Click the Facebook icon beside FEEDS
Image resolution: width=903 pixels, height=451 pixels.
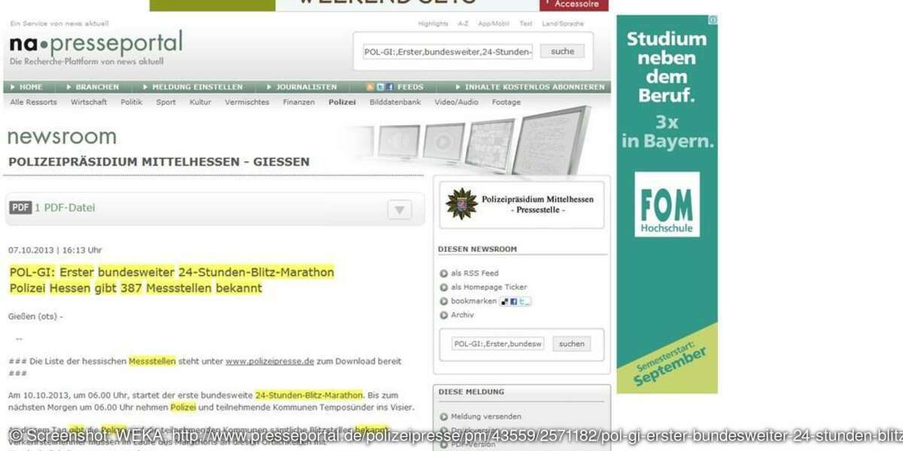[391, 87]
